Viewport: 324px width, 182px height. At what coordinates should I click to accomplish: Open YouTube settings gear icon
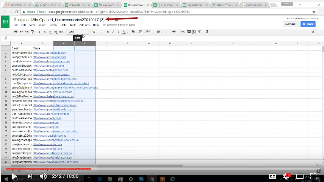pyautogui.click(x=287, y=176)
